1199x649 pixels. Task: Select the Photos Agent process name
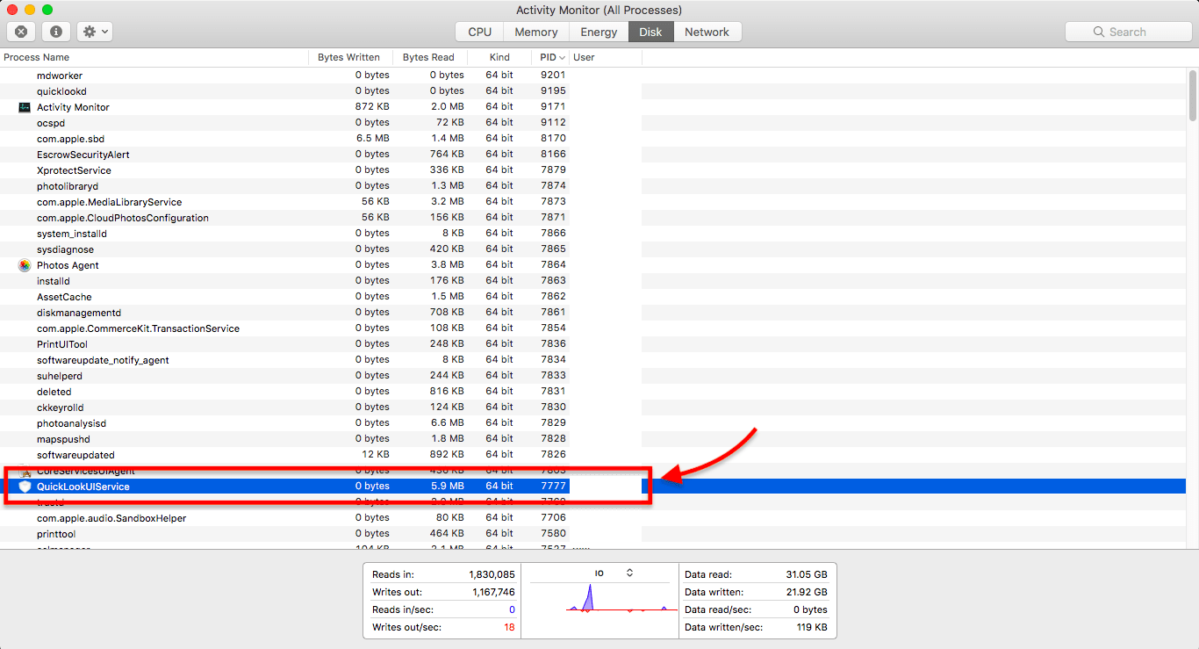[x=68, y=265]
